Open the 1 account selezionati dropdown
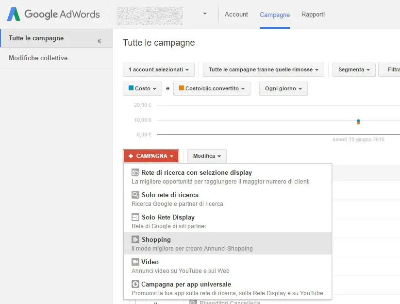 [159, 69]
